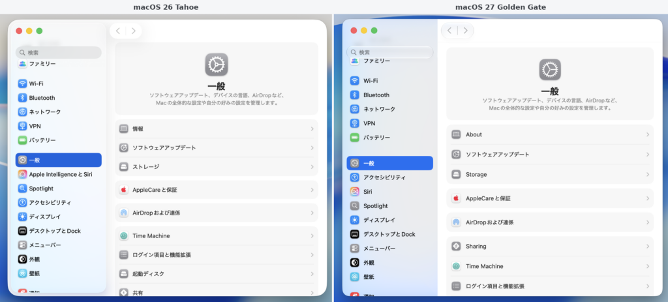Image resolution: width=668 pixels, height=302 pixels.
Task: Select Spotlight icon in Tahoe sidebar
Action: coord(23,189)
